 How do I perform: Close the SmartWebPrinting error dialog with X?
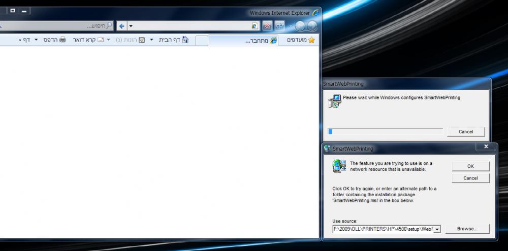[486, 147]
